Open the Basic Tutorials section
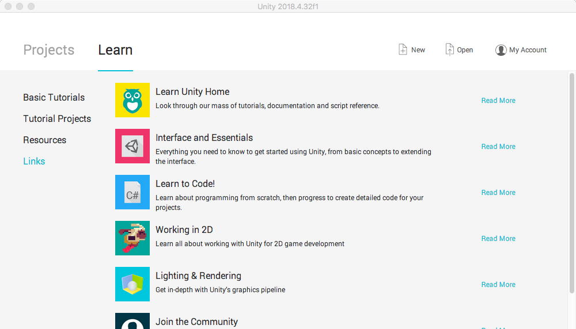Image resolution: width=576 pixels, height=329 pixels. click(x=54, y=97)
